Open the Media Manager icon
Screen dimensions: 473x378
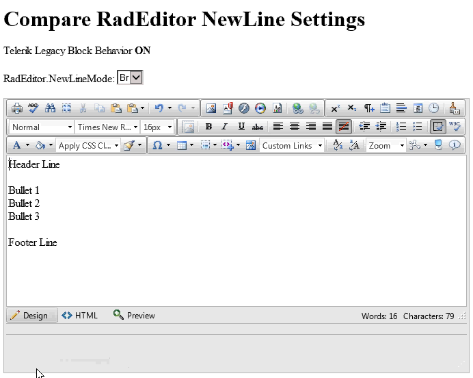(260, 108)
